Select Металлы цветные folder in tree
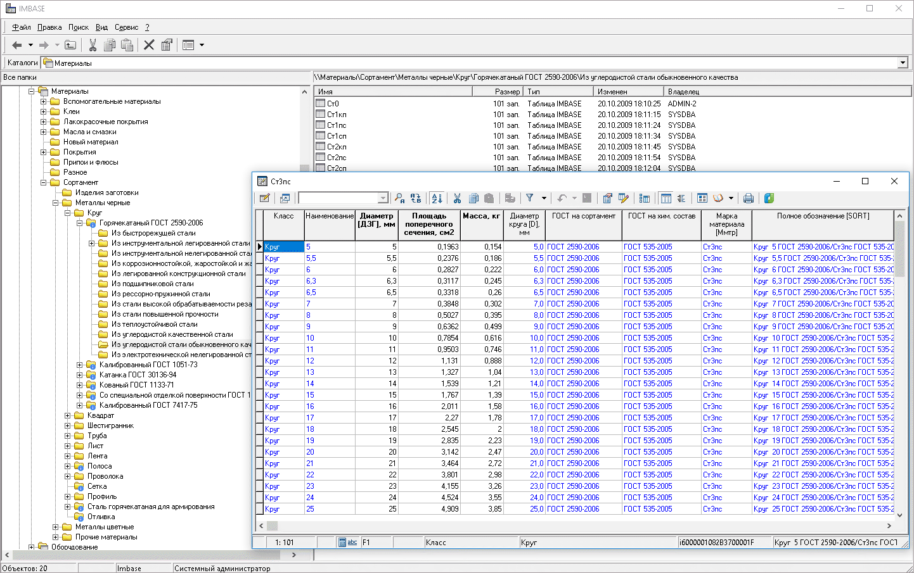 104,527
